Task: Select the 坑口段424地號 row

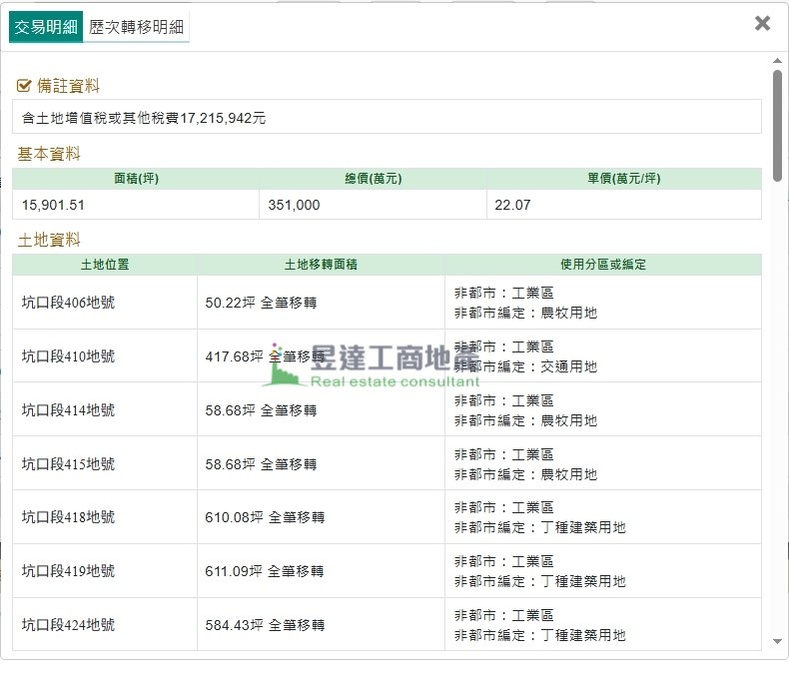Action: tap(68, 625)
